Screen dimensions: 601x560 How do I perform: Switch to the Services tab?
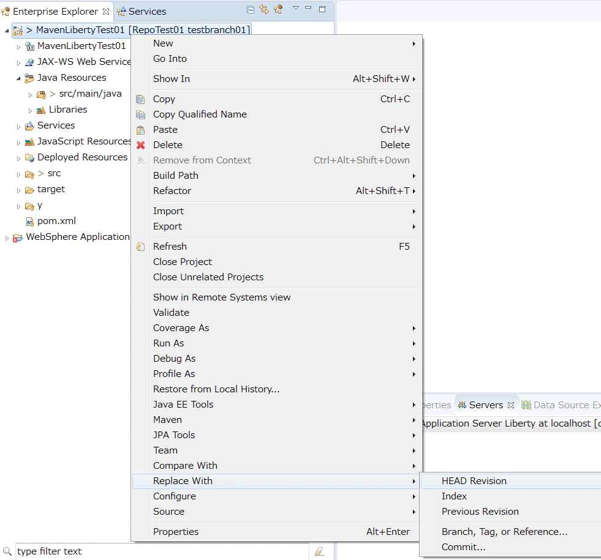142,12
